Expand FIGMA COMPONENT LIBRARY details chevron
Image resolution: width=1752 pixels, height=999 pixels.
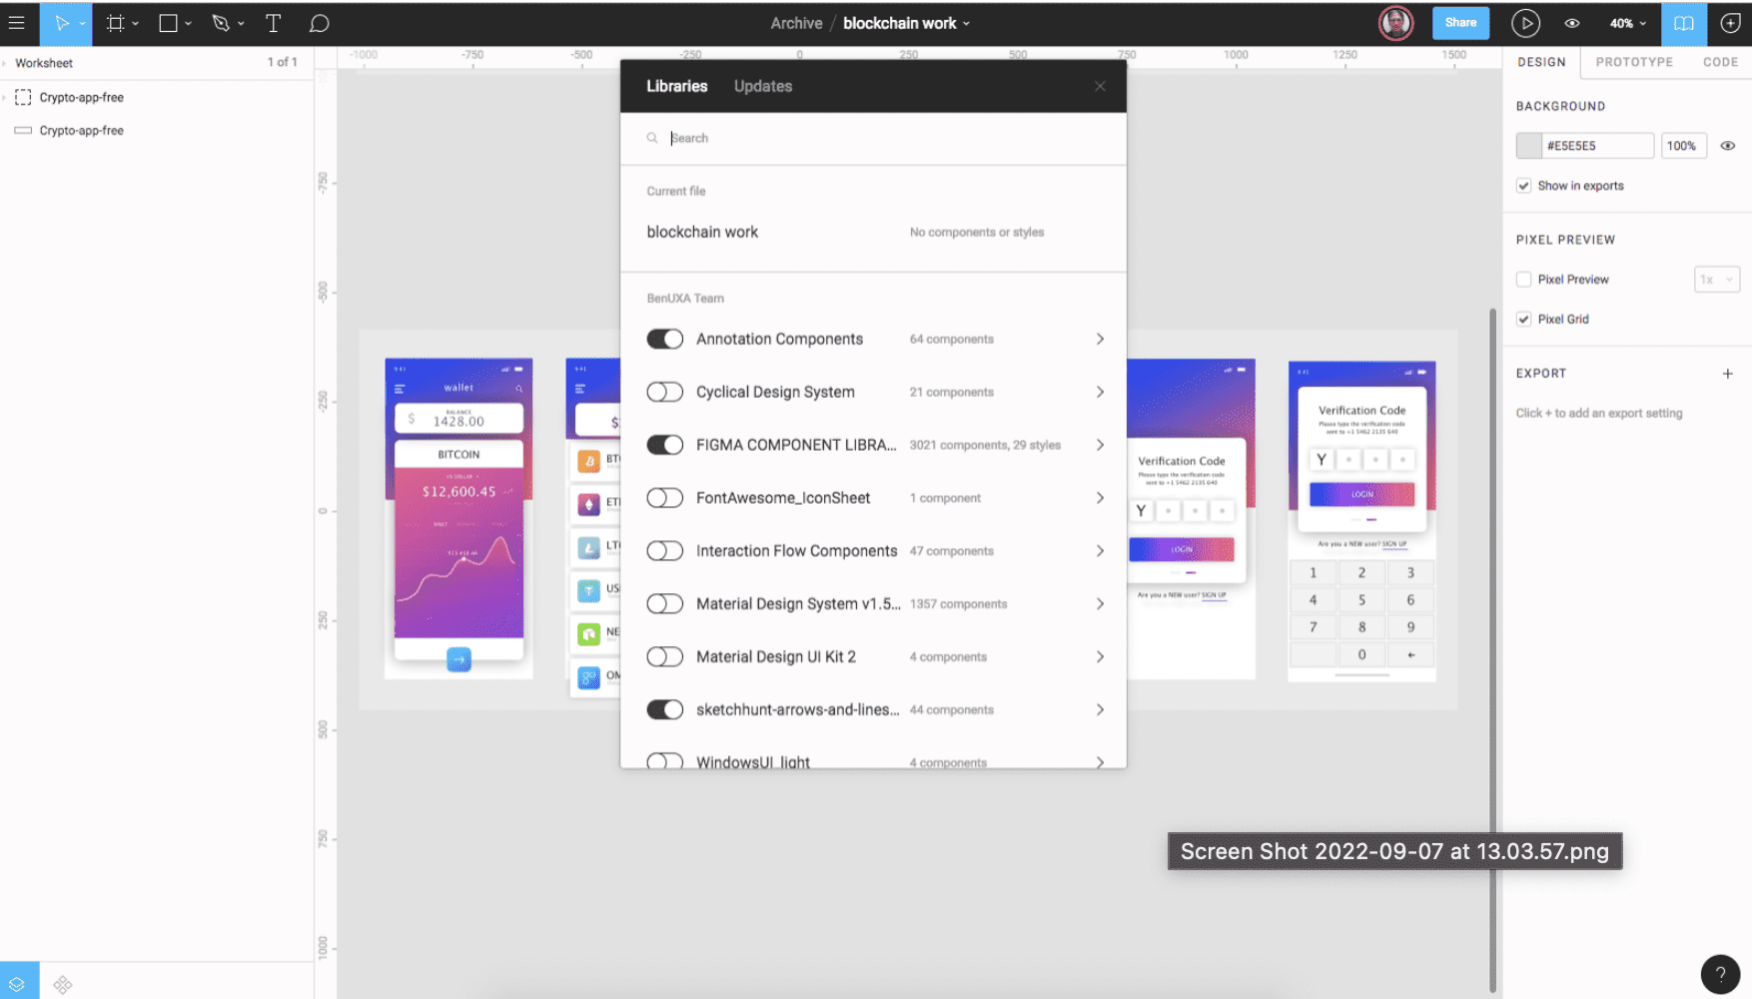(1100, 445)
